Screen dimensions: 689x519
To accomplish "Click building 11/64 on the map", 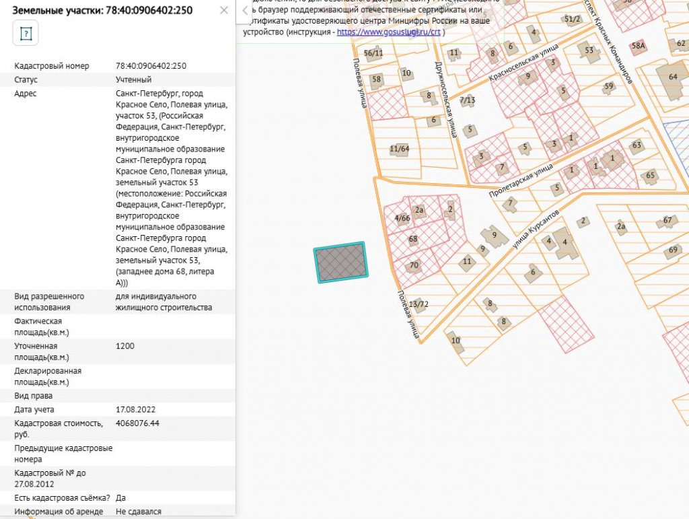I will click(400, 149).
